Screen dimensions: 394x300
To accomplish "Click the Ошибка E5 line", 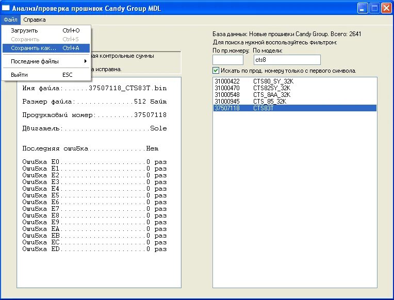I will click(94, 195).
